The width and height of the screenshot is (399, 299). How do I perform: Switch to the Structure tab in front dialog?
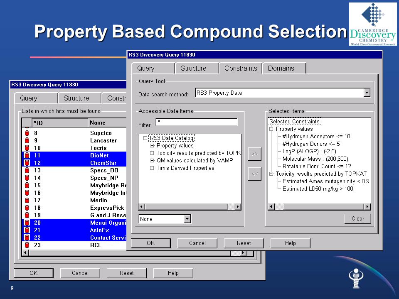point(197,68)
